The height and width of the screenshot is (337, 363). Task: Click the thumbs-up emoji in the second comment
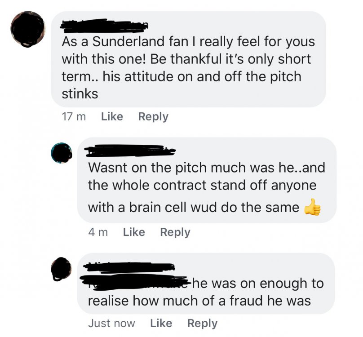tap(313, 208)
